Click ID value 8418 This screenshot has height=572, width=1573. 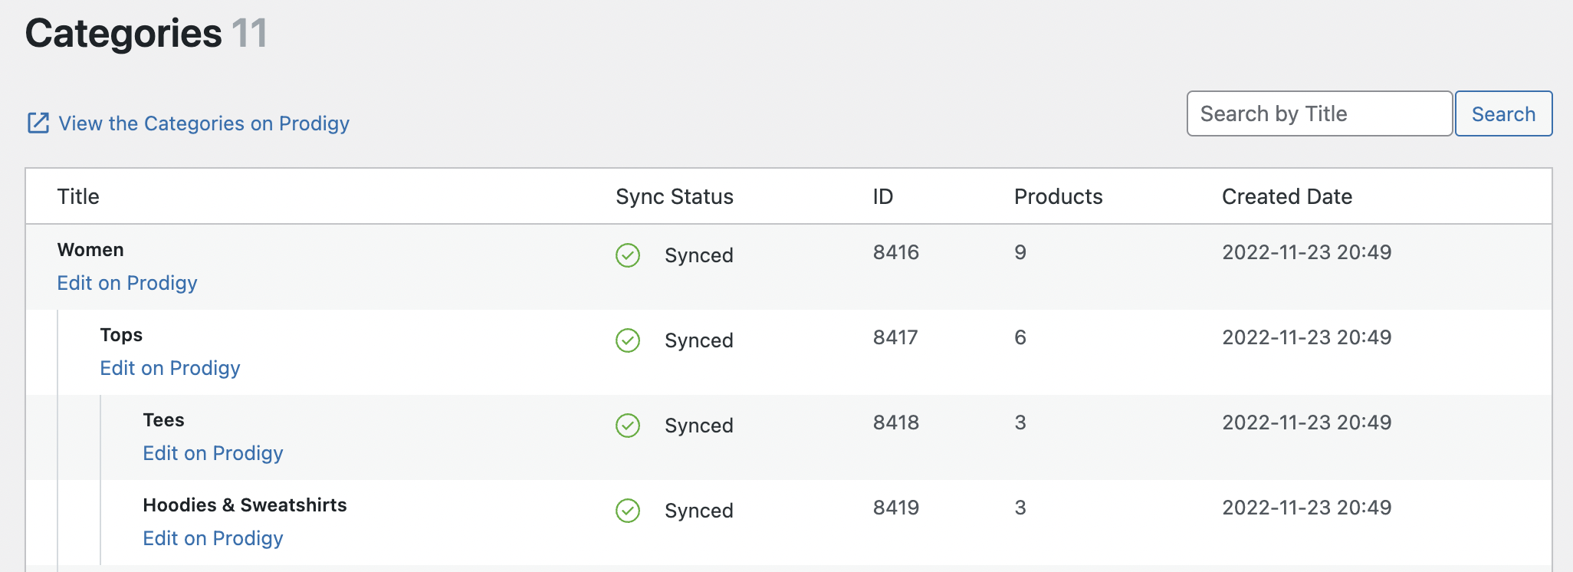(x=896, y=422)
